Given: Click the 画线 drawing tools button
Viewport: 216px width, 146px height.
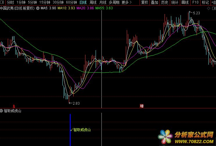Looking at the screenshot, I should pos(185,2).
